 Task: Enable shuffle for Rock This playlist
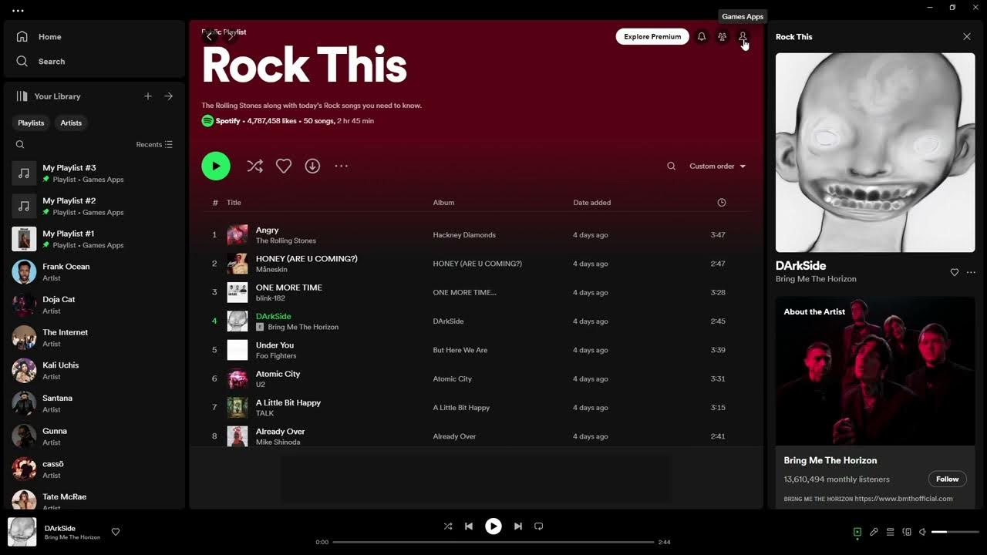point(255,166)
